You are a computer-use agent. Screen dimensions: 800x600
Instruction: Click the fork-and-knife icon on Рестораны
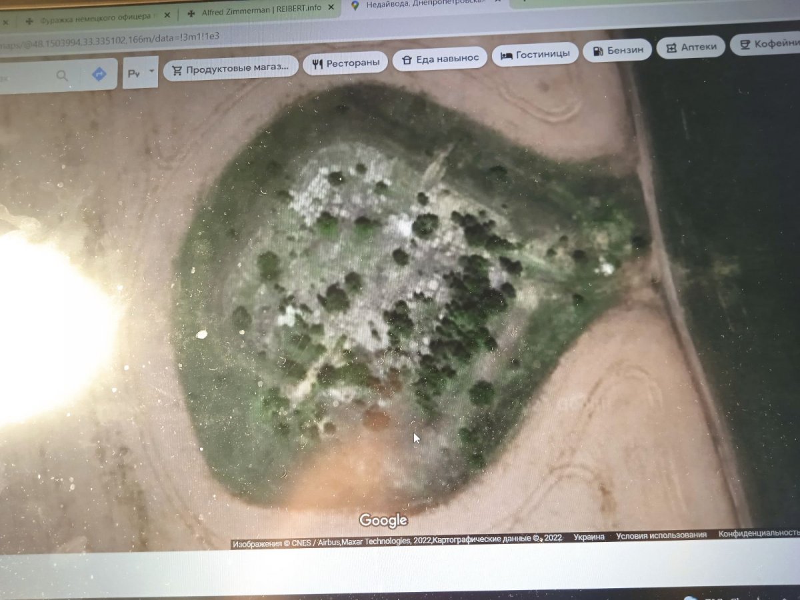317,64
